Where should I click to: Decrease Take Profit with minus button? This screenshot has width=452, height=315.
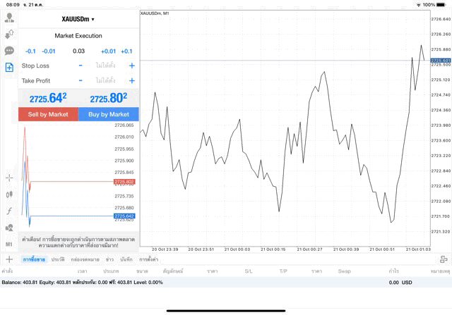pyautogui.click(x=81, y=81)
